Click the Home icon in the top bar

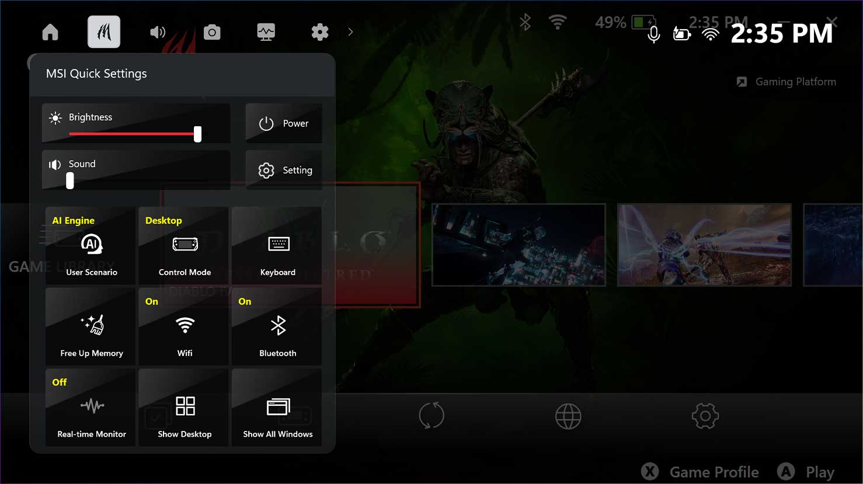50,32
